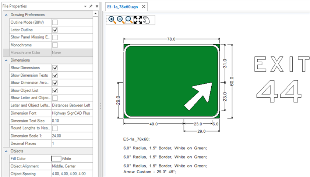Enable the Monochrome checkbox

coord(55,45)
